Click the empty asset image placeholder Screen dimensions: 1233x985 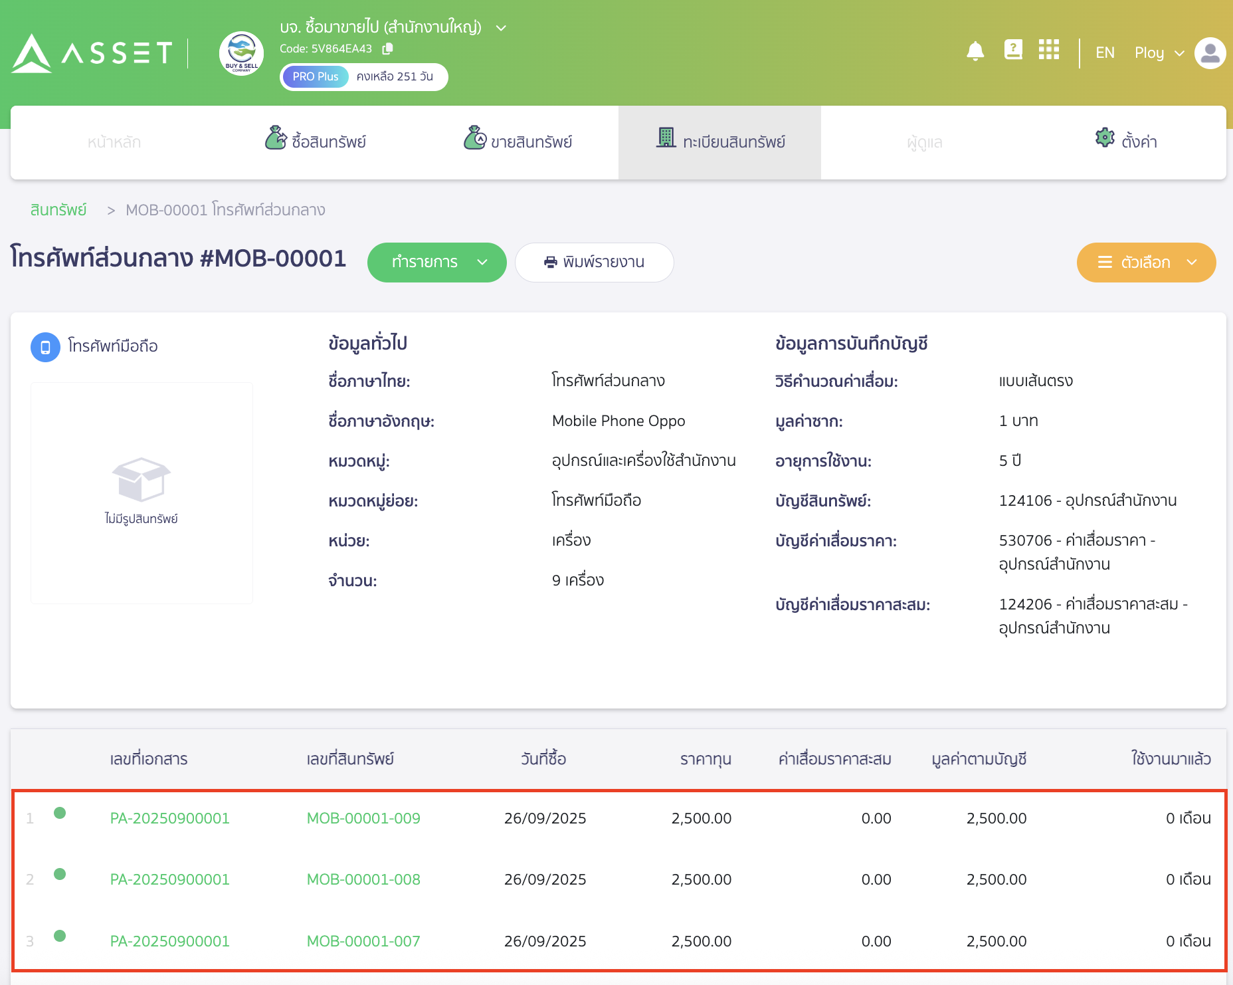[x=142, y=492]
